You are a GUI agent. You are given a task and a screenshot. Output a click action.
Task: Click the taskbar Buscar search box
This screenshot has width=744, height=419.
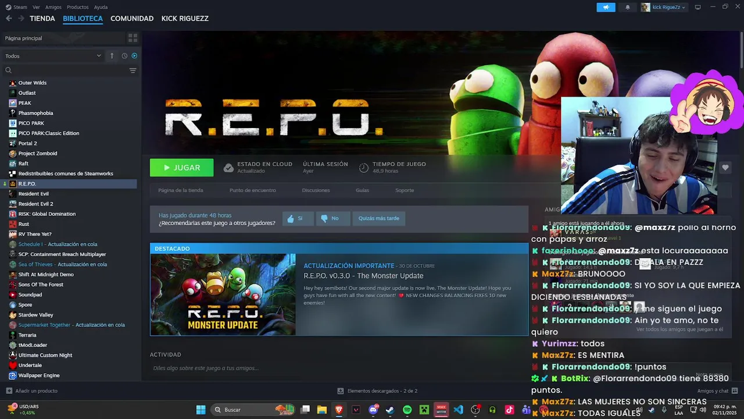253,410
